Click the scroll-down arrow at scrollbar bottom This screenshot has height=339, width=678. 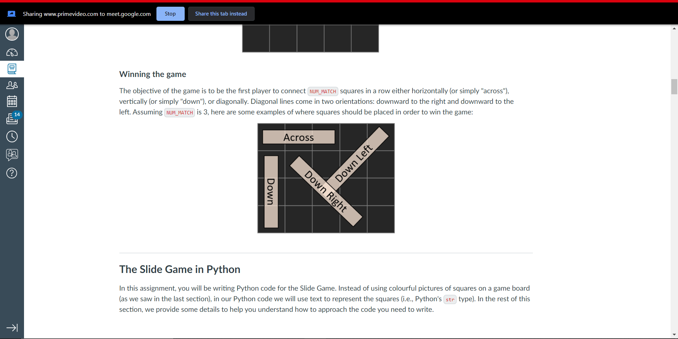[674, 334]
